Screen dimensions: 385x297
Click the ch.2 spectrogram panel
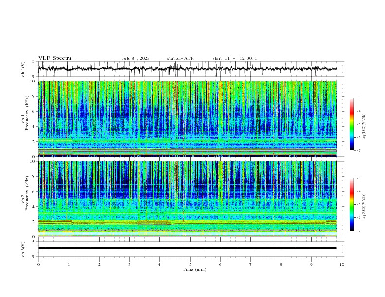pos(187,199)
